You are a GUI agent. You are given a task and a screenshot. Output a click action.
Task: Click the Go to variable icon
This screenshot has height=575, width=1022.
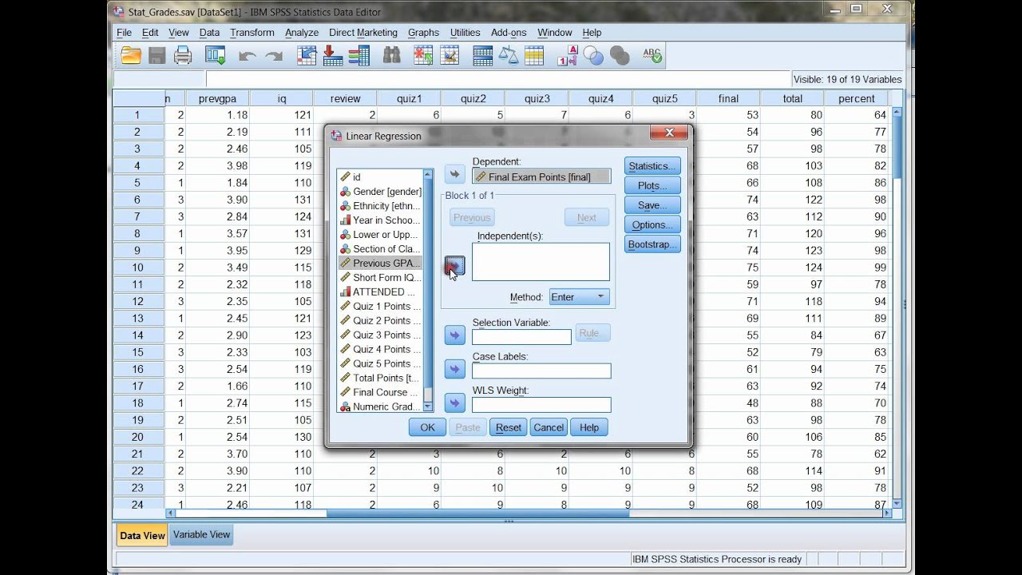tap(333, 55)
